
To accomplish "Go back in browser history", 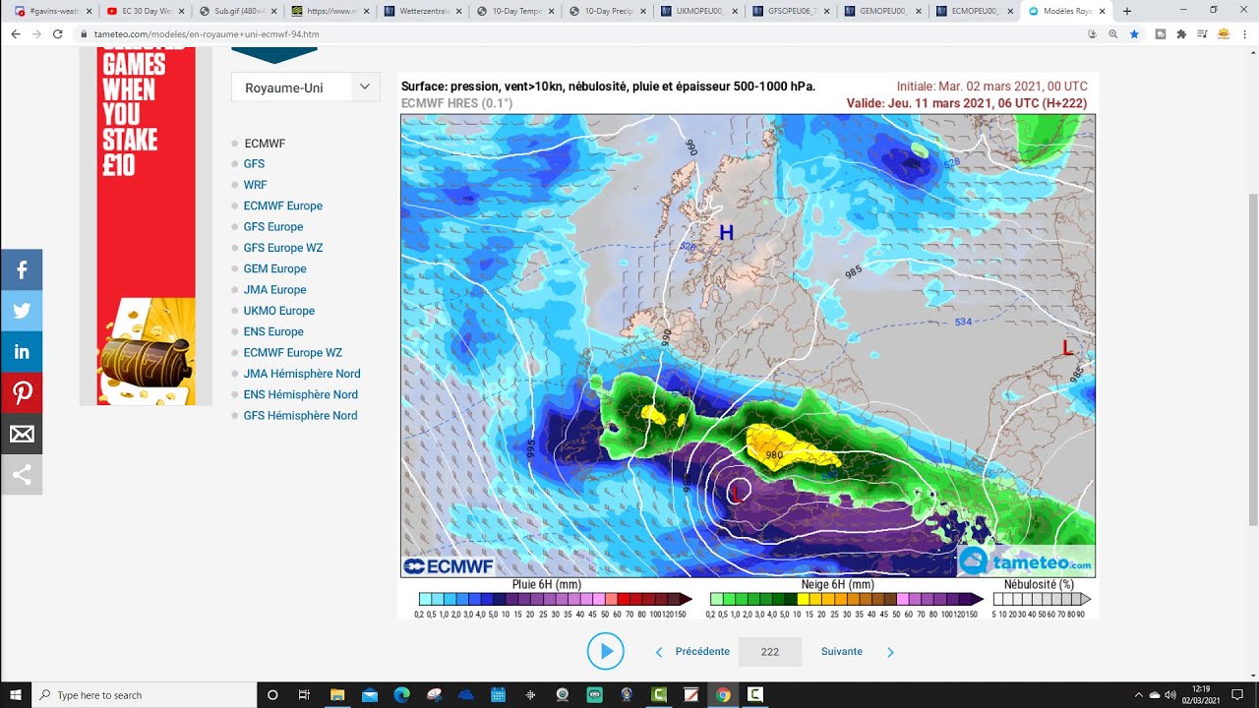I will coord(15,33).
